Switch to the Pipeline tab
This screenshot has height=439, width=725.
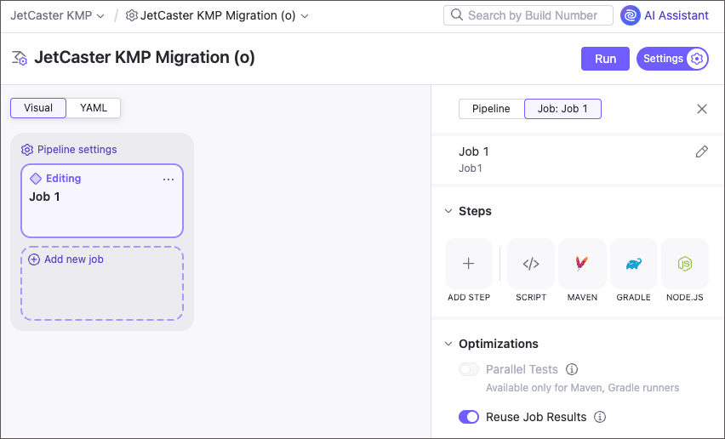pyautogui.click(x=491, y=109)
